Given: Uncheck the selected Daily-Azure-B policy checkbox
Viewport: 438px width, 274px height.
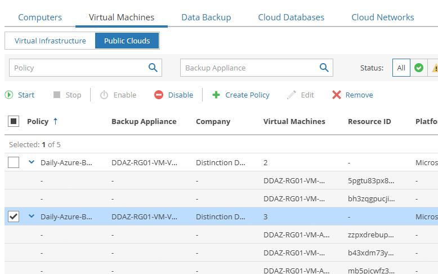Looking at the screenshot, I should pyautogui.click(x=14, y=216).
